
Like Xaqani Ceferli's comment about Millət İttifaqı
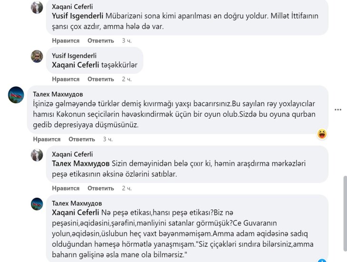point(66,40)
